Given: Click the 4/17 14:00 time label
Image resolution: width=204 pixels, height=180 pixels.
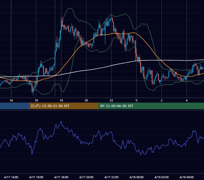Looking at the screenshot, I should 11,177.
